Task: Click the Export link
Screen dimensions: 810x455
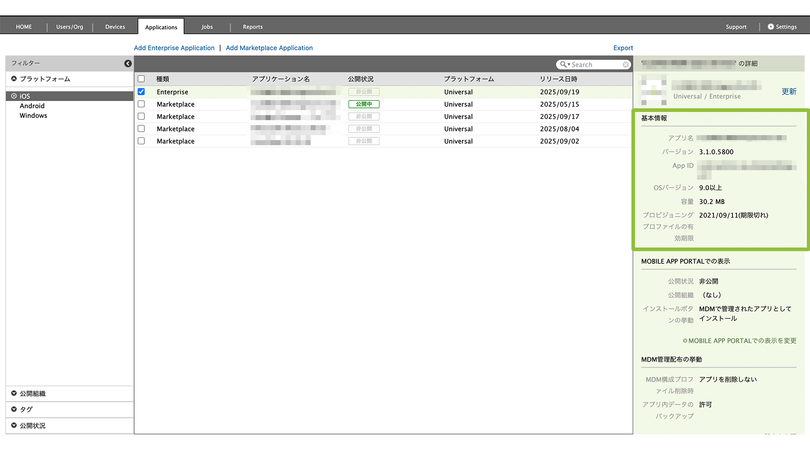Action: click(623, 48)
